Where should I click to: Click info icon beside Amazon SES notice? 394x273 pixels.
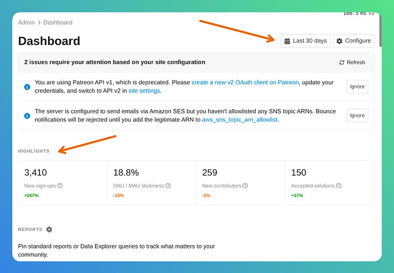coord(27,116)
